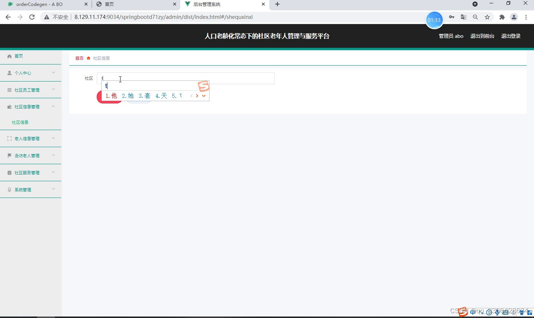534x318 pixels.
Task: Close the 后台管理系统 tab
Action: (263, 4)
